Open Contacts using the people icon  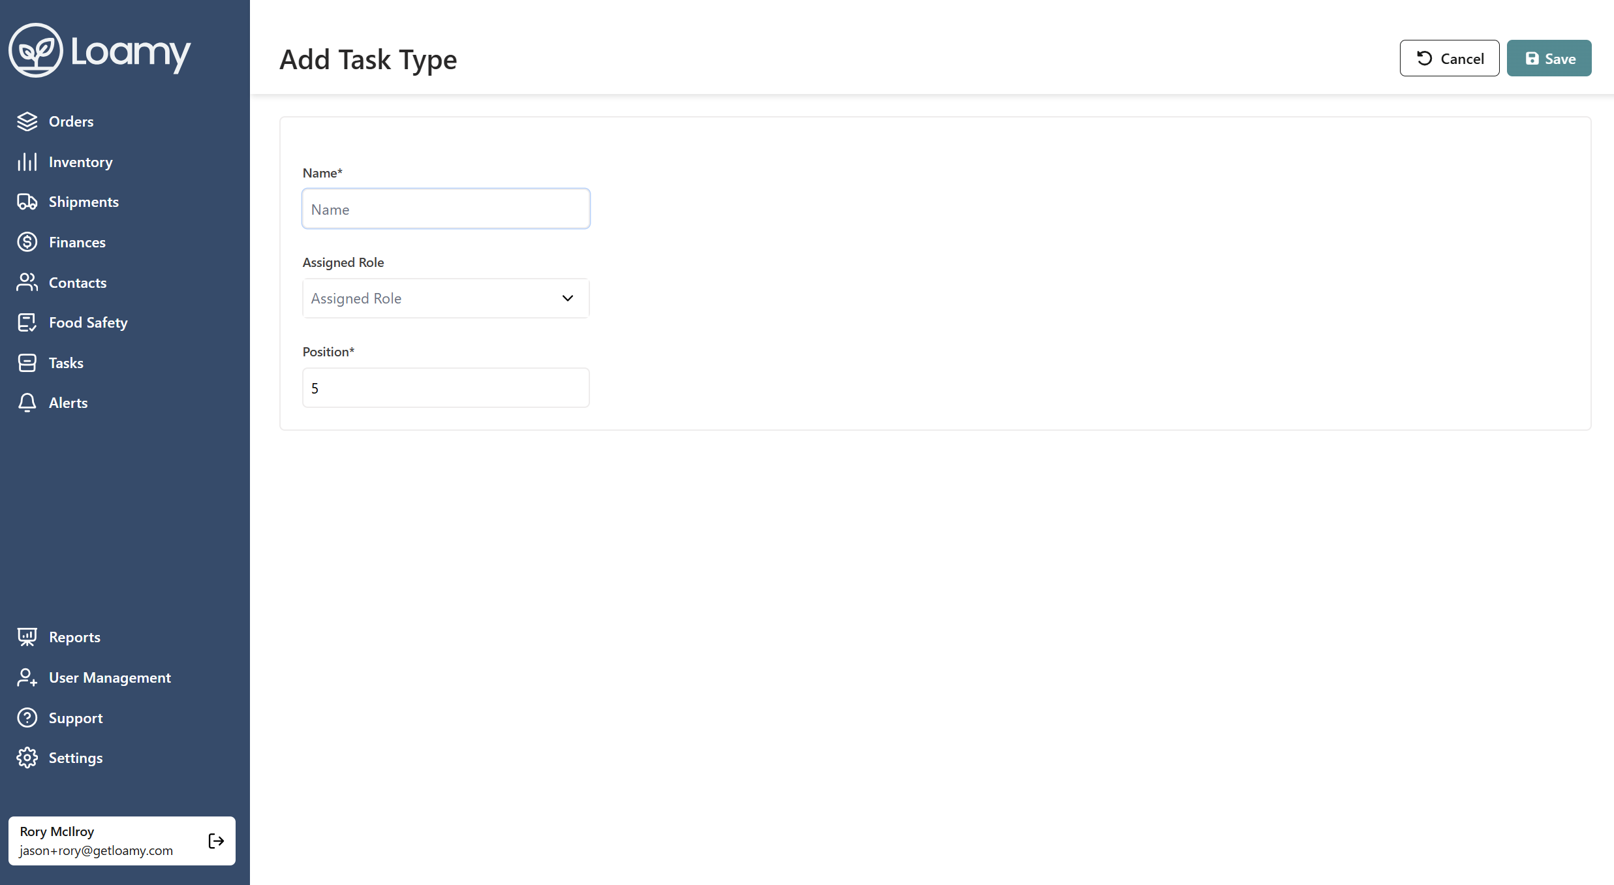pos(27,282)
